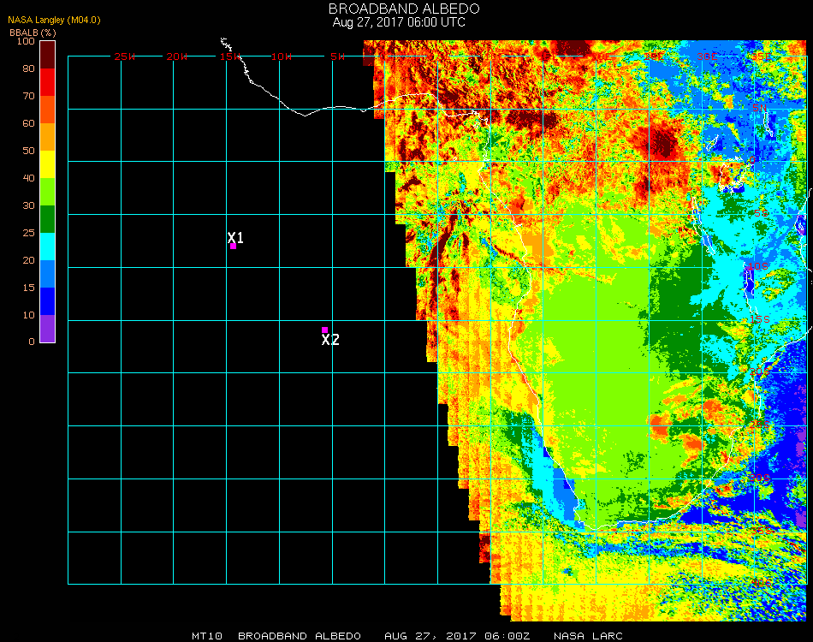Image resolution: width=813 pixels, height=642 pixels.
Task: Click the Aug 27, 2017 06:00 UTC timestamp
Action: (x=399, y=22)
